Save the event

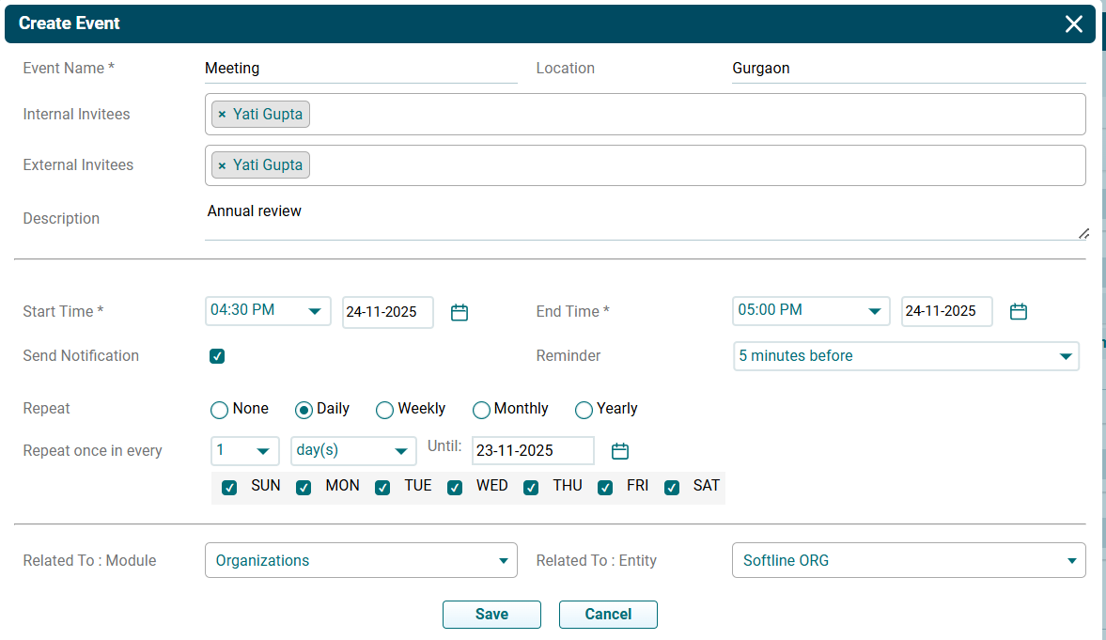coord(491,615)
